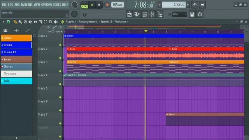Screen dimensions: 249x140
Task: Open the ADD menu
Action: click(x=17, y=5)
